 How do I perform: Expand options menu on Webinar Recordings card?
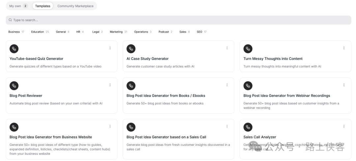344,85
